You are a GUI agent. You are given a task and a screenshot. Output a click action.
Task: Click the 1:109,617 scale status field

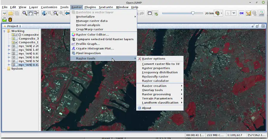click(x=236, y=135)
